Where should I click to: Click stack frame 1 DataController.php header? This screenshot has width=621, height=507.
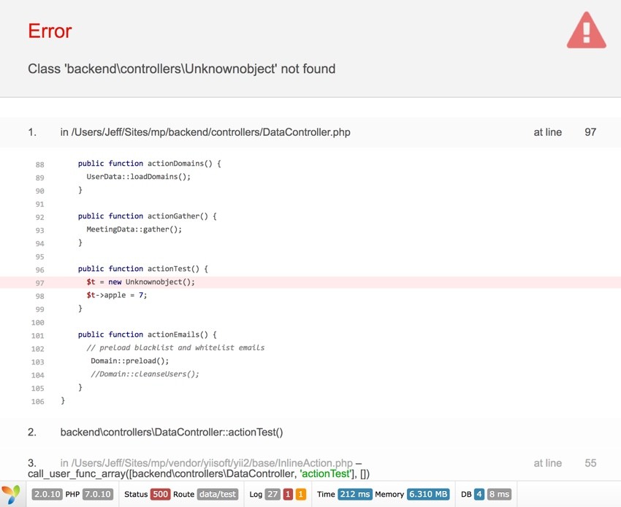(310, 132)
